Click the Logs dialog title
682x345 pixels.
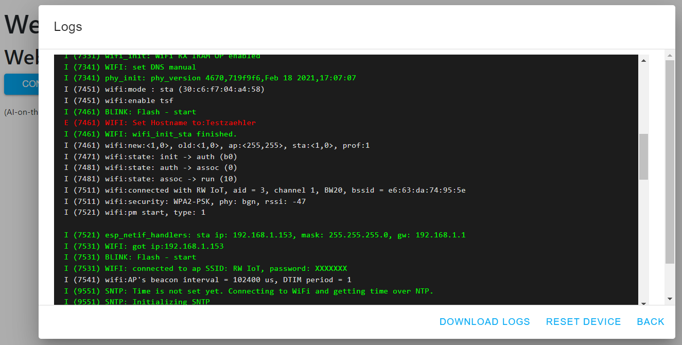(x=67, y=26)
